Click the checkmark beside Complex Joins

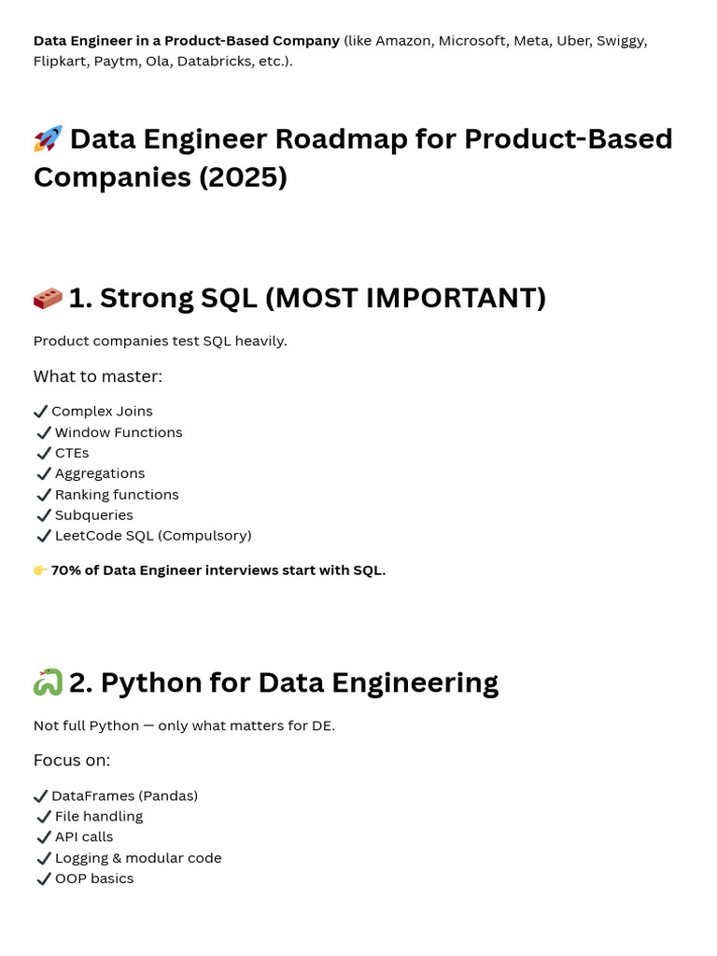coord(40,412)
